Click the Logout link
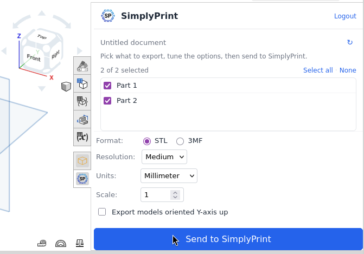Image resolution: width=364 pixels, height=254 pixels. click(345, 16)
